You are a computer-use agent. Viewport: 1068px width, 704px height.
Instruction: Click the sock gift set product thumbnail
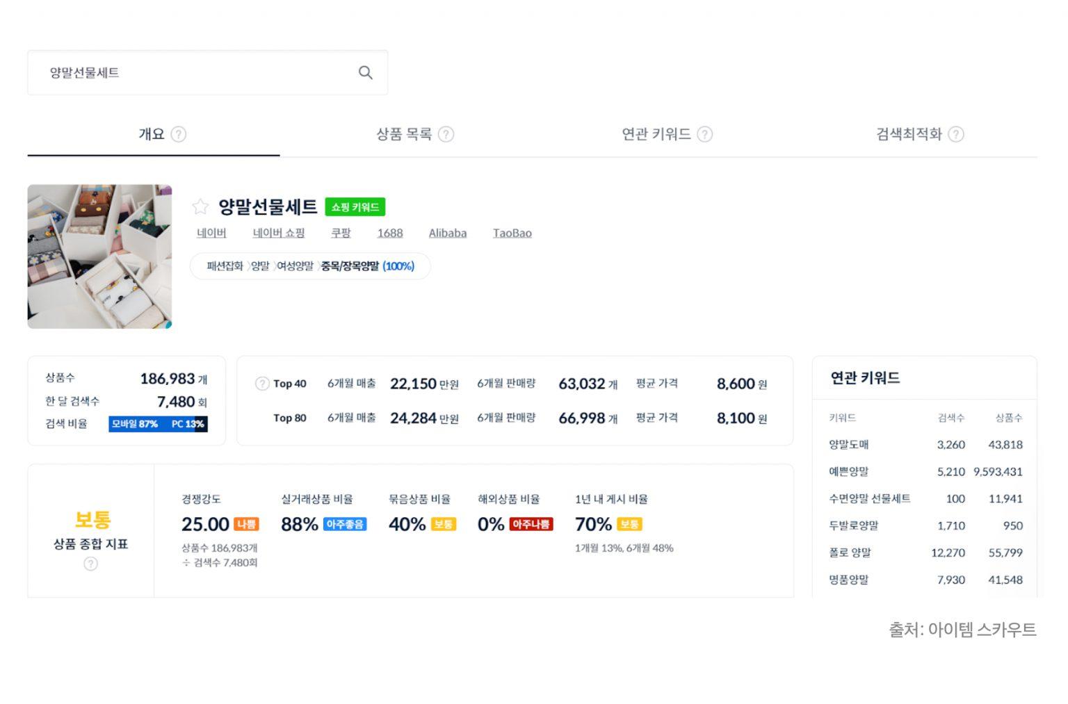point(99,256)
